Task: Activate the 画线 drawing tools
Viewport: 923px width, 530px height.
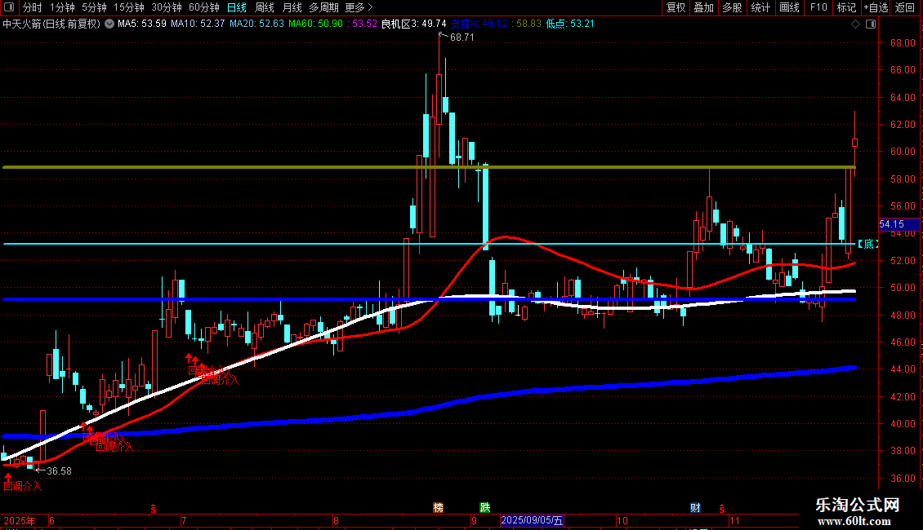Action: pyautogui.click(x=789, y=7)
